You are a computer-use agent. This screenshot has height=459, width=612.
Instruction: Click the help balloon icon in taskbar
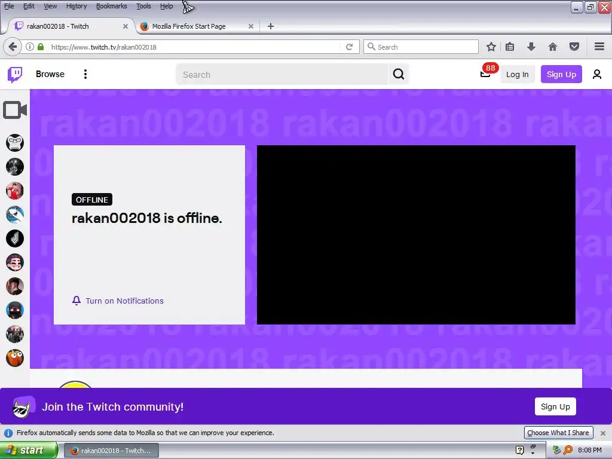519,451
